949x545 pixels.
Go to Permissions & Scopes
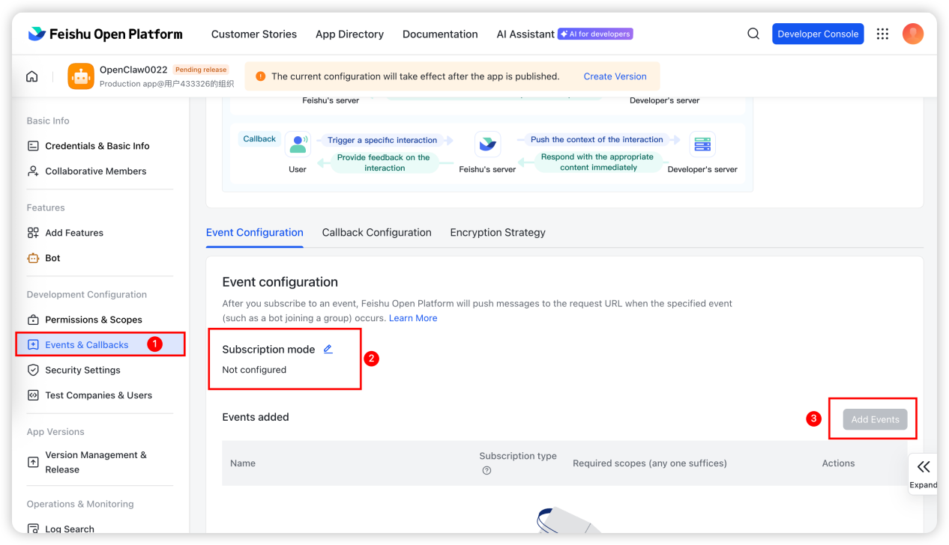(x=93, y=320)
